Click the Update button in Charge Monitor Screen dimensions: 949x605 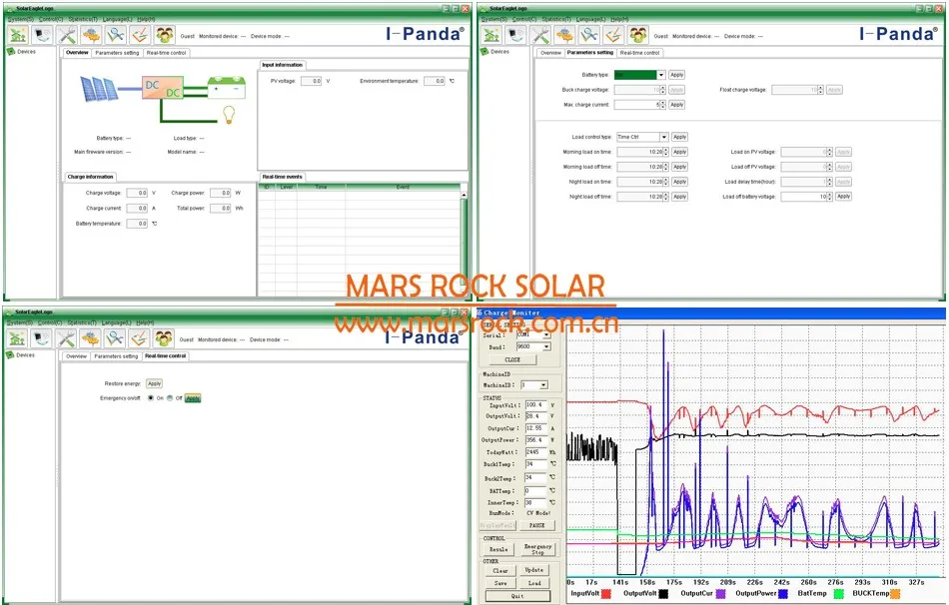tap(534, 570)
